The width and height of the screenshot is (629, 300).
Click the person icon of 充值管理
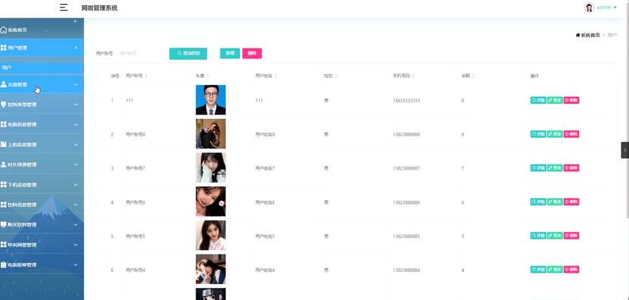[x=4, y=84]
